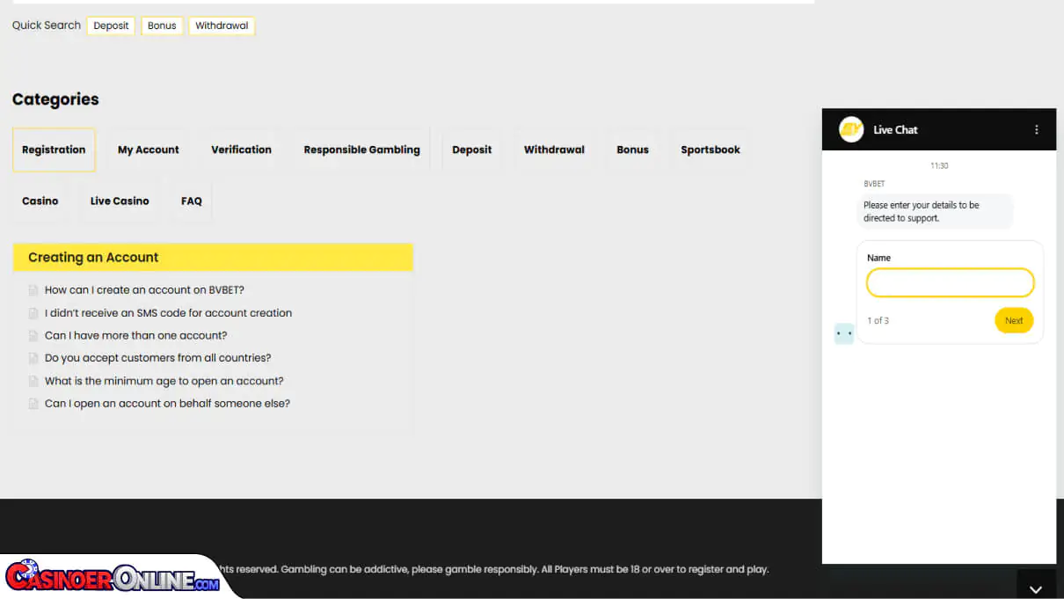
Task: Open the Verification category
Action: (241, 150)
